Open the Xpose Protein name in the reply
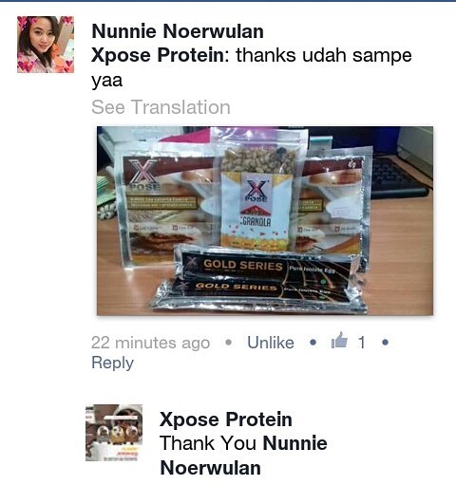The height and width of the screenshot is (485, 456). point(226,420)
